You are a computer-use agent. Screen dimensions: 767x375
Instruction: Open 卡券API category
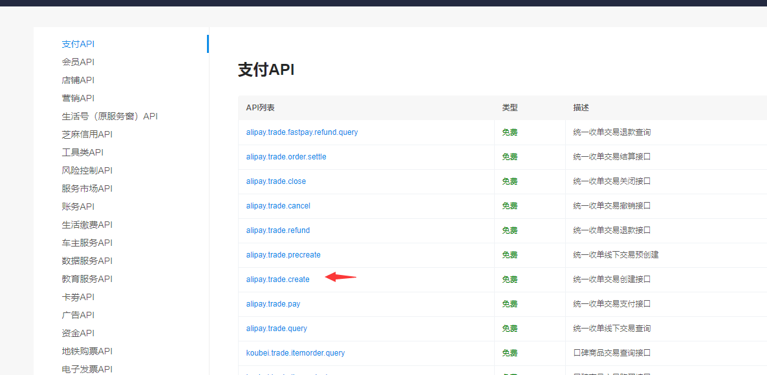click(78, 297)
